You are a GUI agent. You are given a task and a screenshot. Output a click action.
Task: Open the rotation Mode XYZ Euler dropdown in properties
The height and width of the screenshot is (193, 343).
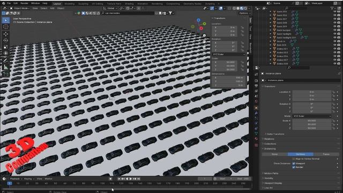(x=312, y=116)
